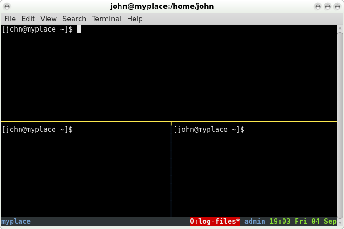The height and width of the screenshot is (229, 344).
Task: Maximize the terminal window
Action: [328, 7]
